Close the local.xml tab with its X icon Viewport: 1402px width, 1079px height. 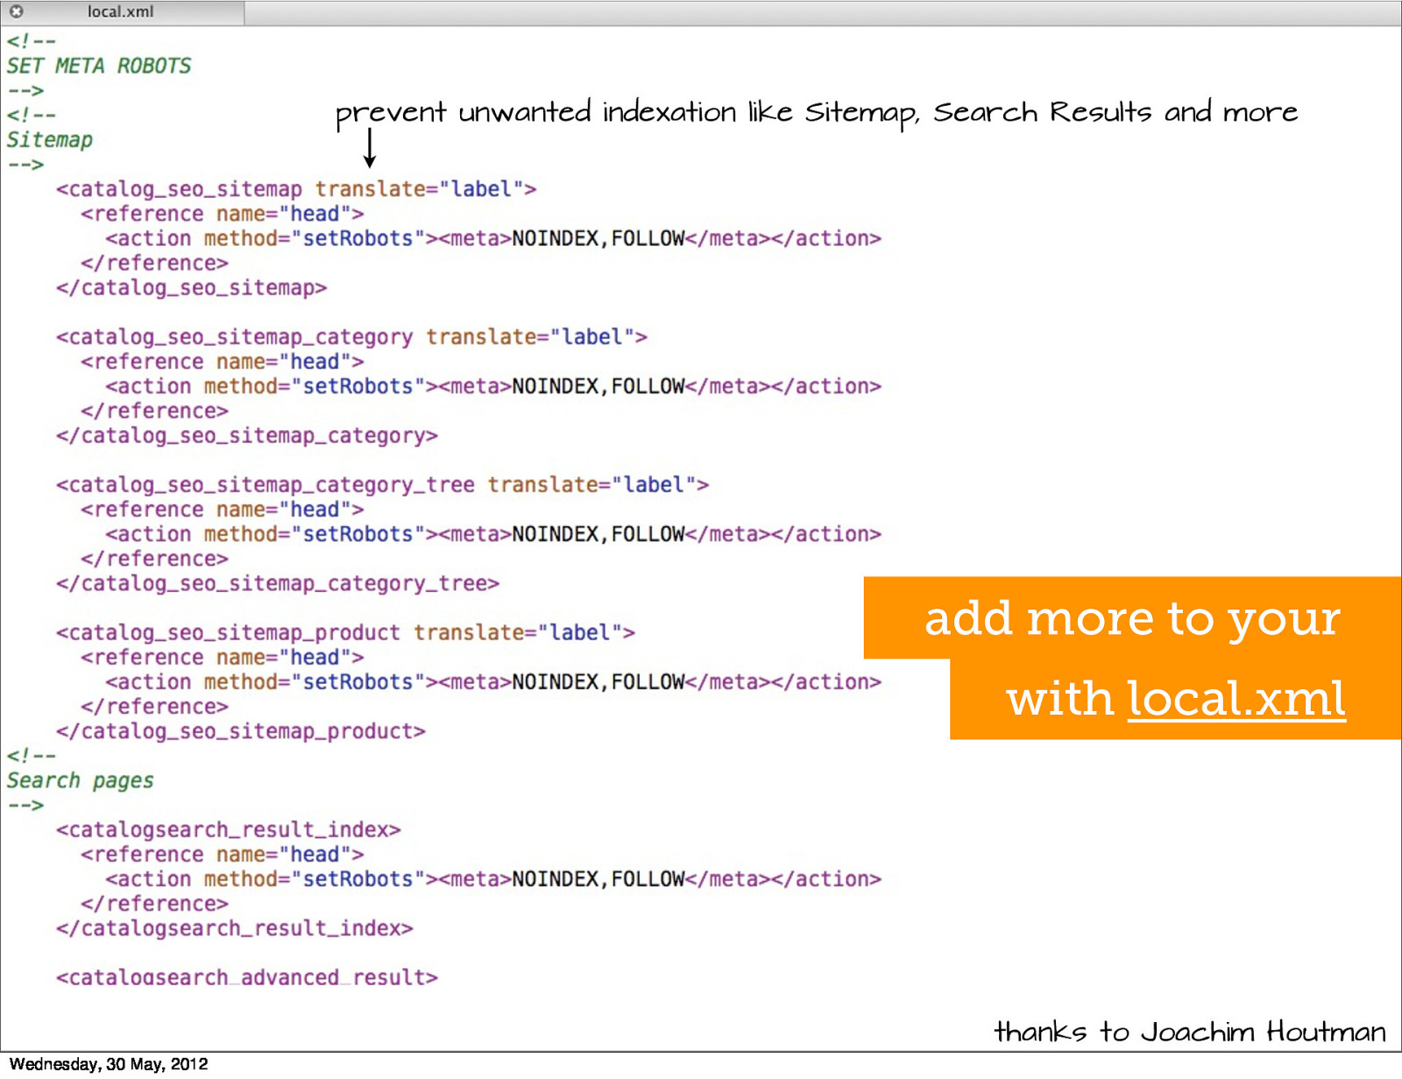pos(16,12)
